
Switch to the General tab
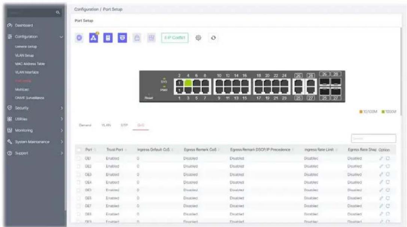[85, 125]
